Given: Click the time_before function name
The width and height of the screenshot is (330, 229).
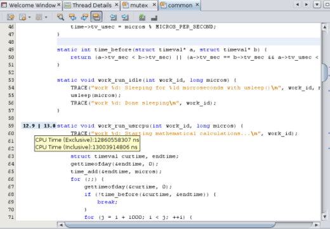Looking at the screenshot, I should (113, 50).
